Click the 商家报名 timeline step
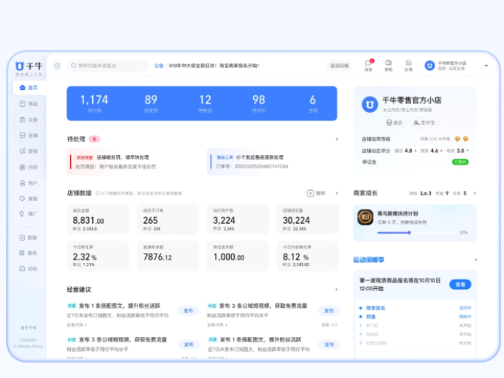The image size is (504, 378). 375,308
